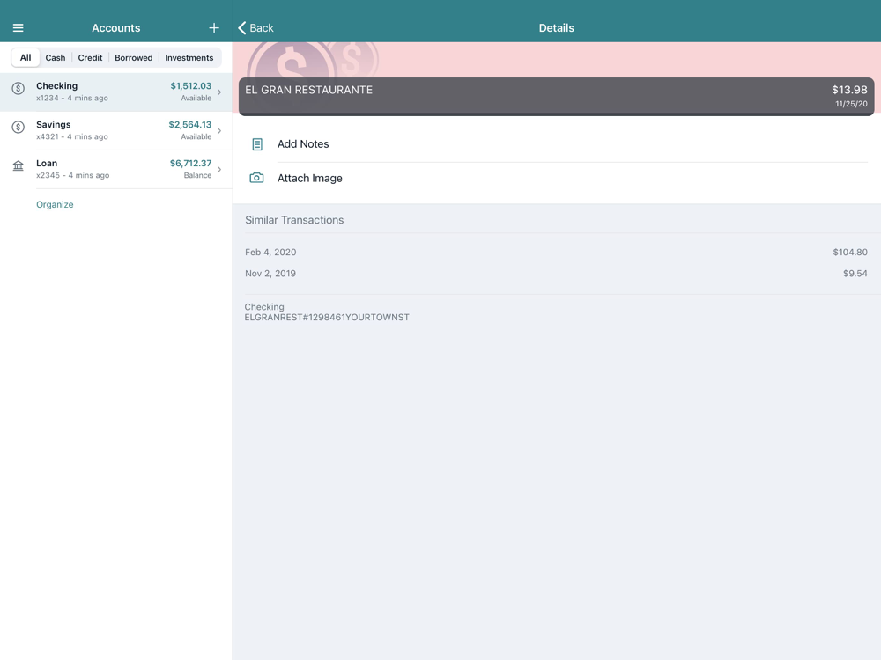The height and width of the screenshot is (660, 881).
Task: Click the Checking label above transaction description
Action: [264, 307]
